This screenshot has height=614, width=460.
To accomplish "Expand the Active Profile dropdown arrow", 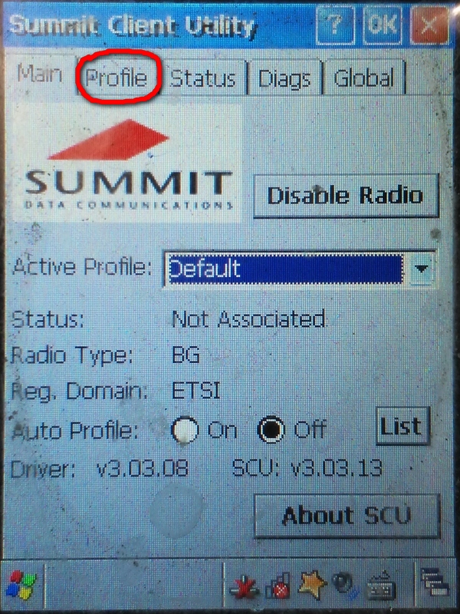I will tap(420, 269).
